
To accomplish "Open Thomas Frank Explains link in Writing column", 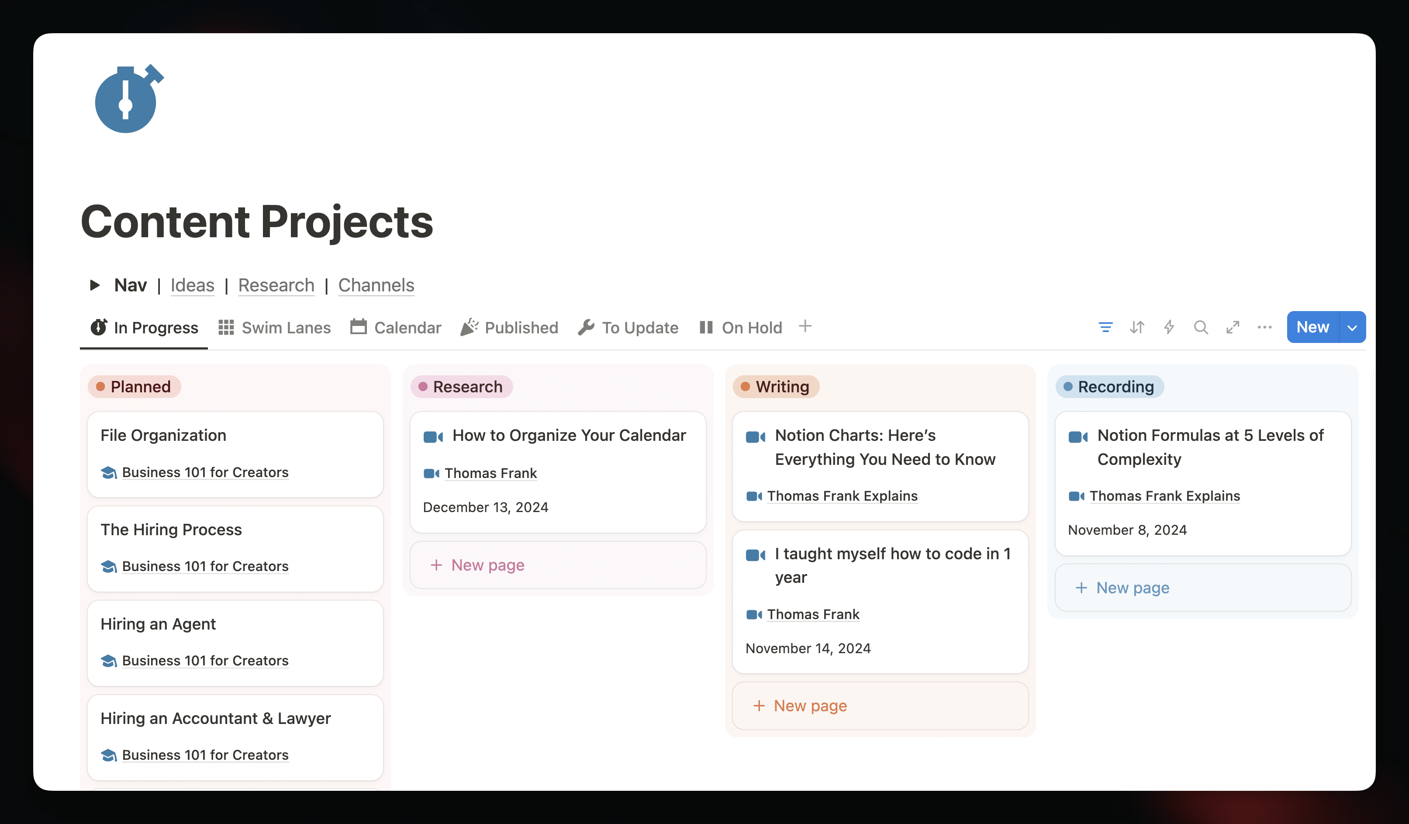I will [843, 496].
